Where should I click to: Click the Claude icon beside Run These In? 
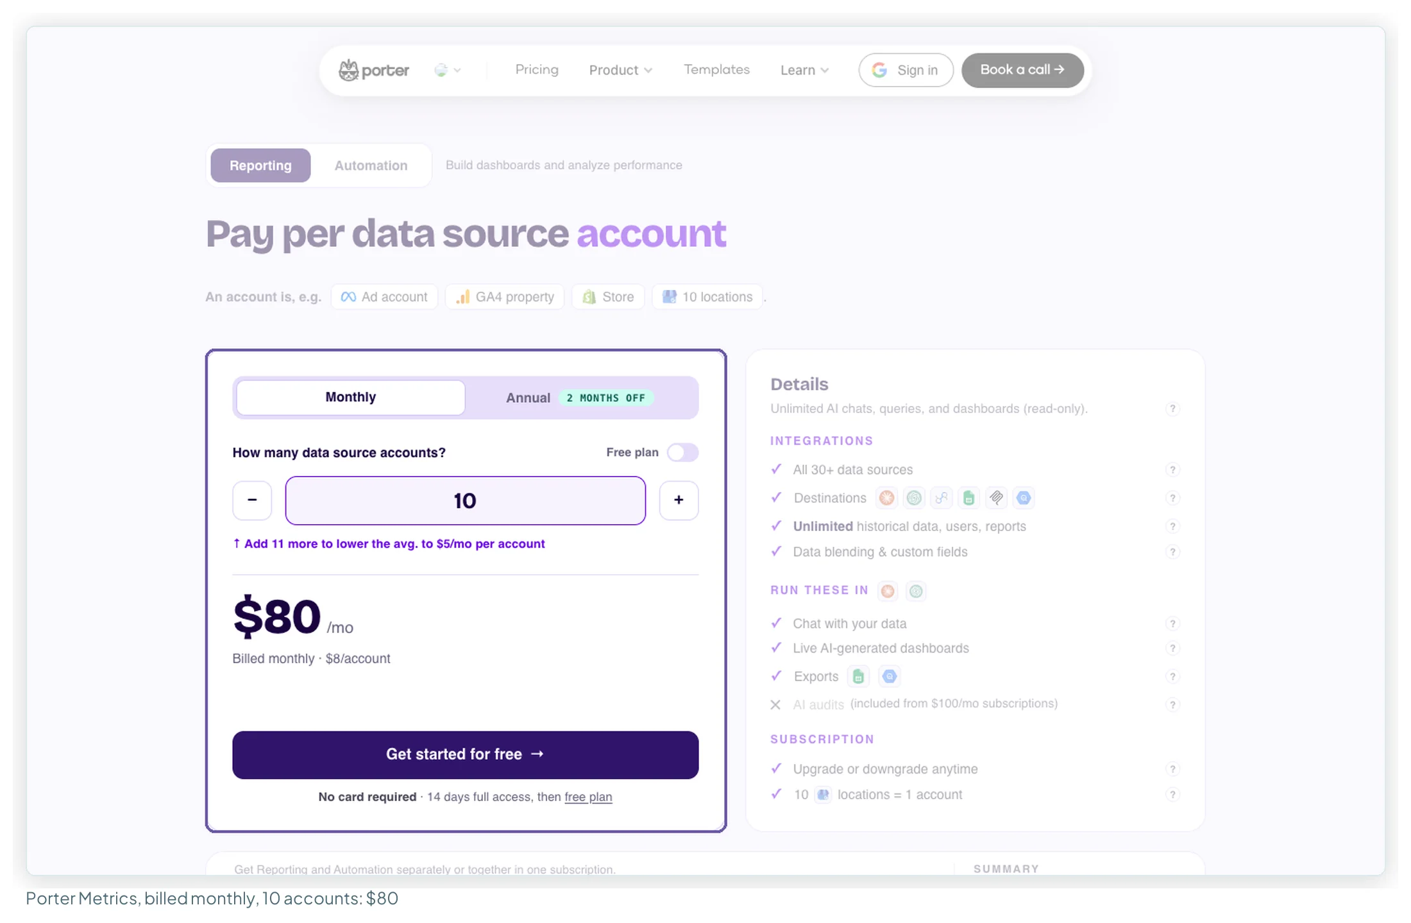click(x=888, y=591)
